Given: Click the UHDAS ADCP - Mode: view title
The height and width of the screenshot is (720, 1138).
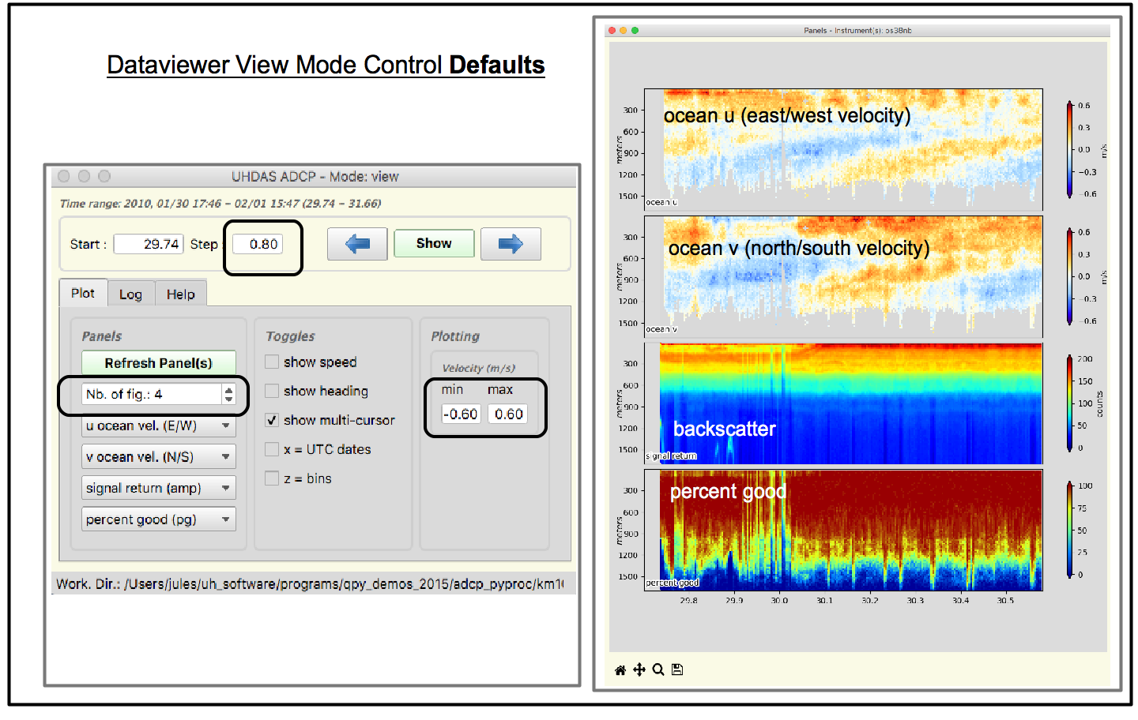Looking at the screenshot, I should [315, 176].
